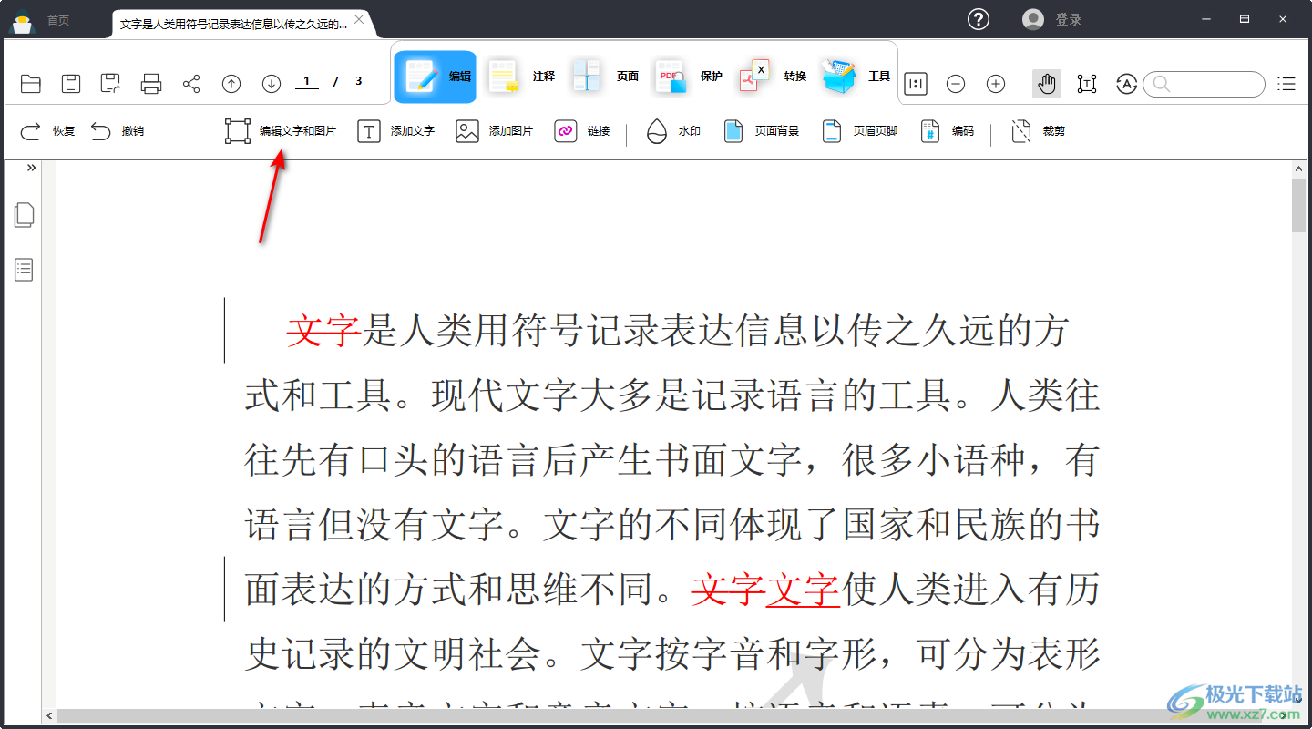Toggle the text selection tool

1087,84
